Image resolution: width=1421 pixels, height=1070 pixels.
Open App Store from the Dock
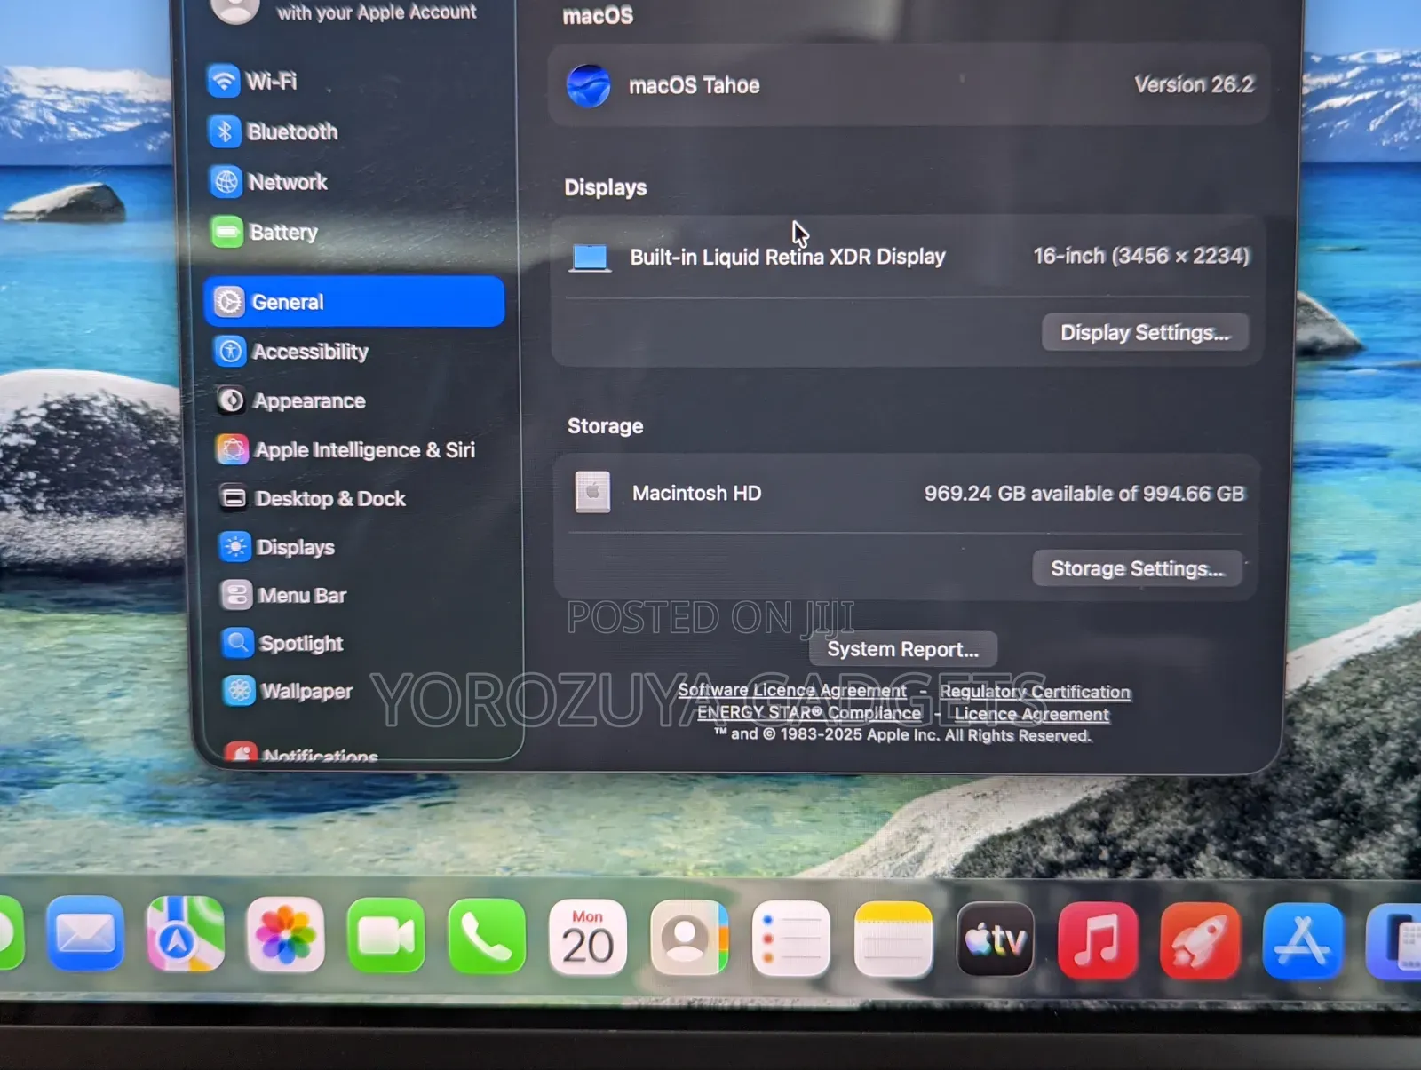coord(1303,941)
